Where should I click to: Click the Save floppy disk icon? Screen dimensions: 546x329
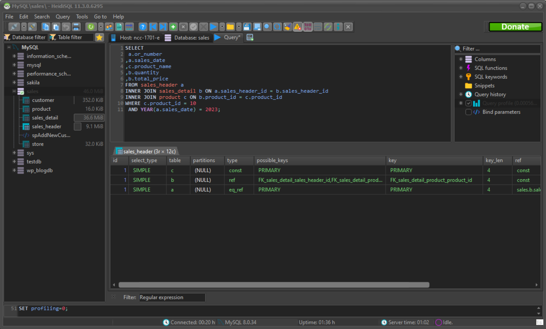click(x=247, y=27)
